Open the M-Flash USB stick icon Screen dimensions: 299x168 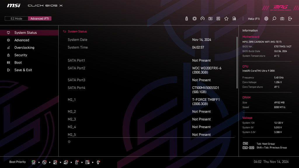point(187,18)
